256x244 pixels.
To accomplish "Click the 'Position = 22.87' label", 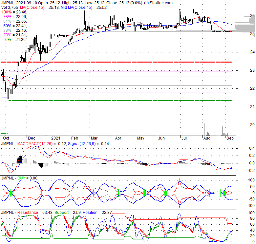I will click(x=97, y=213).
